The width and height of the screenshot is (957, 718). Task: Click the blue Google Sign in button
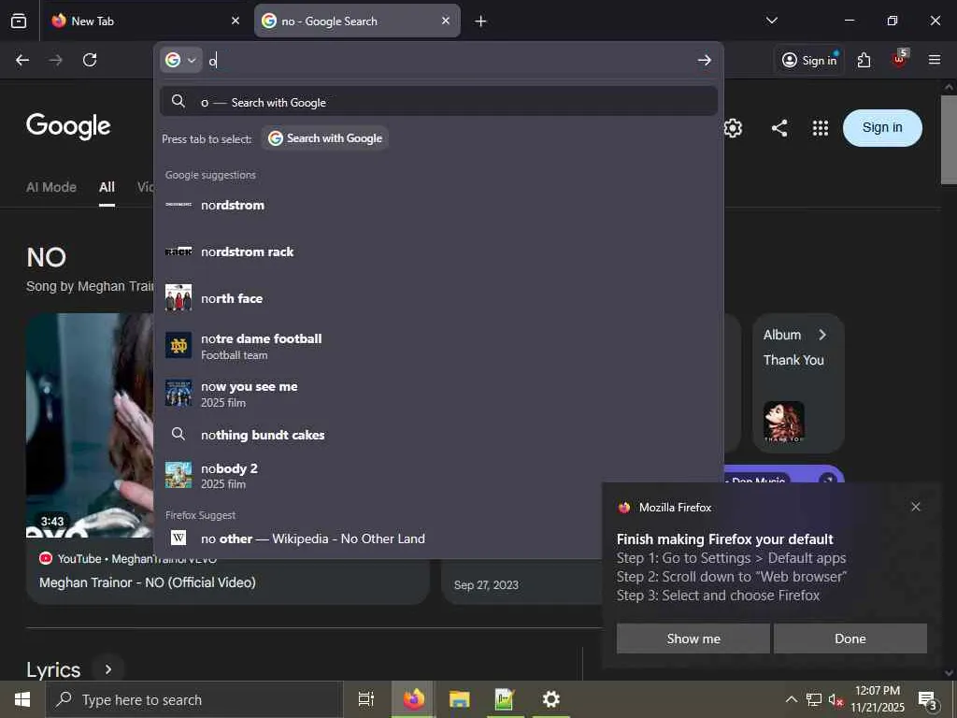tap(882, 127)
